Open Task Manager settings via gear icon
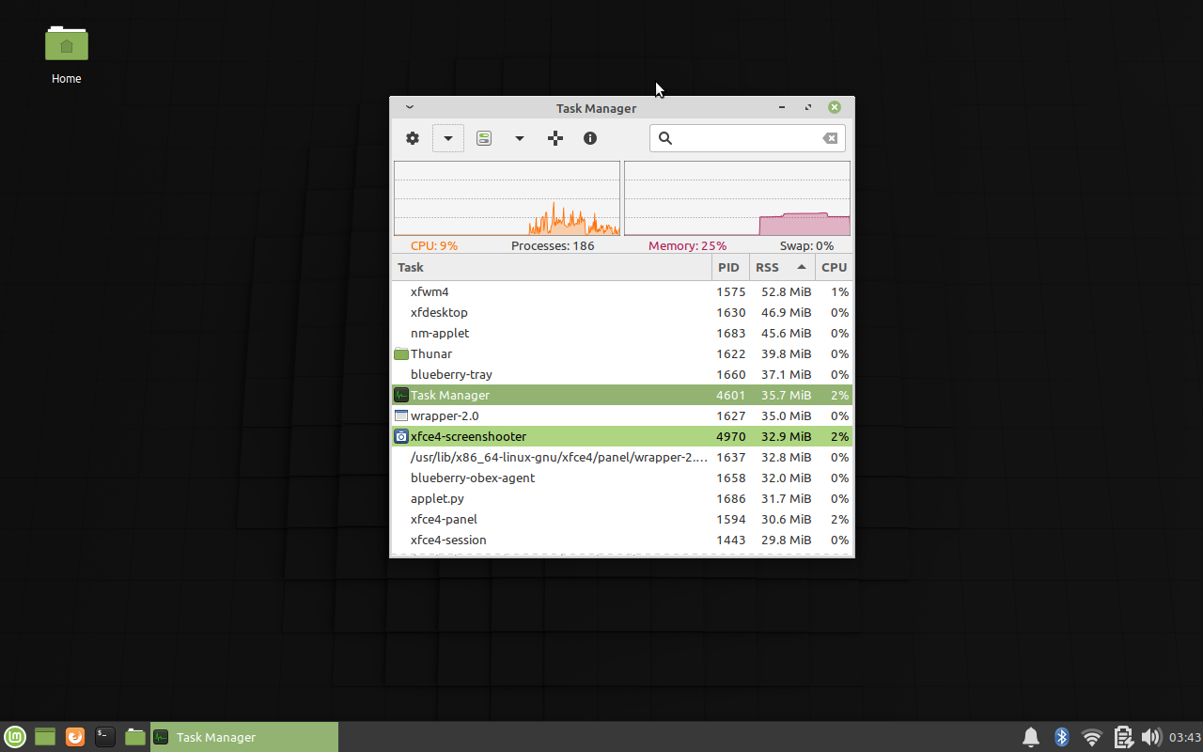This screenshot has width=1203, height=752. (412, 138)
